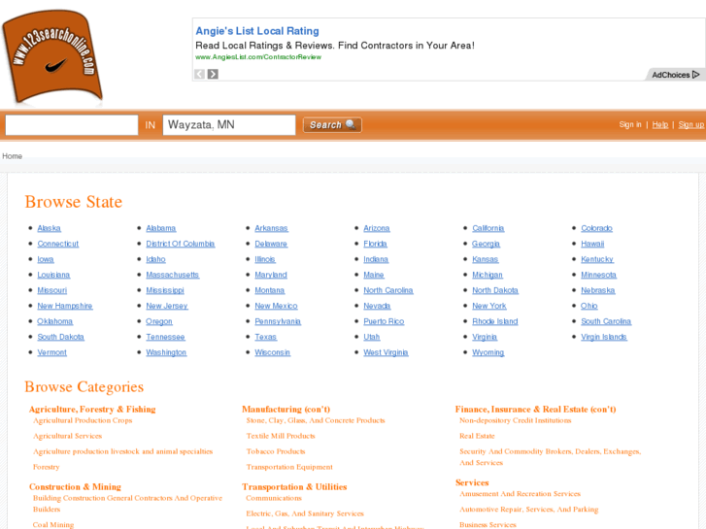Select Textile Mill Products
The height and width of the screenshot is (529, 706).
pos(281,436)
